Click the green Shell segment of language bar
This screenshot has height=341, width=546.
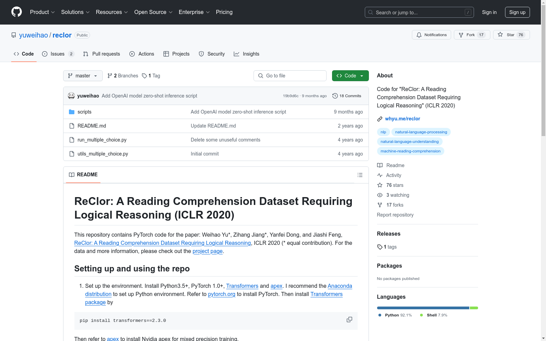coord(474,308)
